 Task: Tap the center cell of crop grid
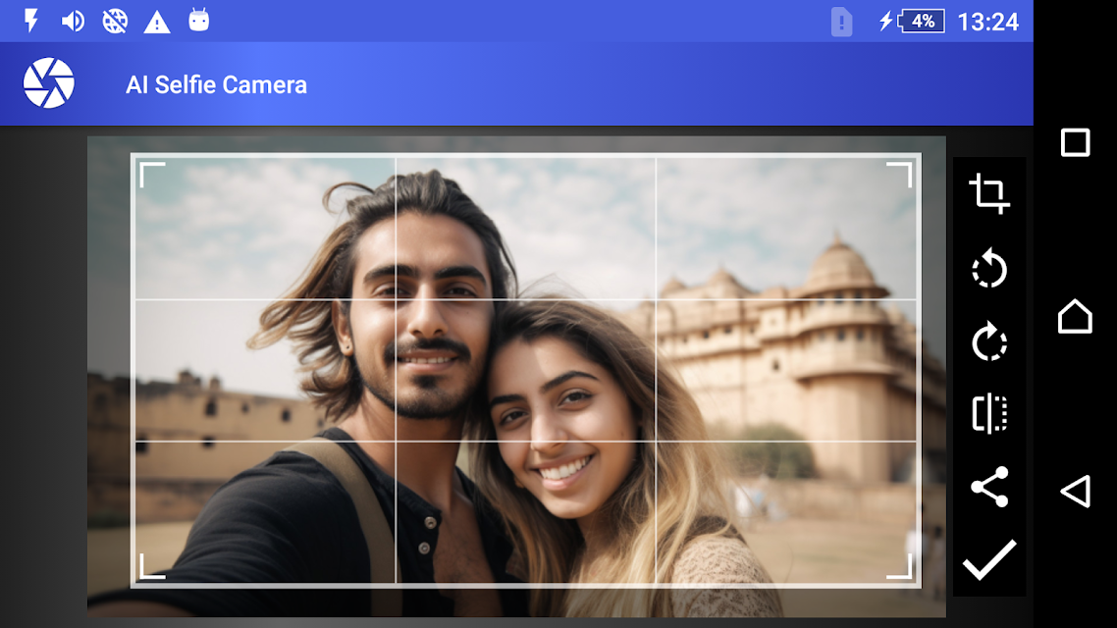pyautogui.click(x=526, y=370)
